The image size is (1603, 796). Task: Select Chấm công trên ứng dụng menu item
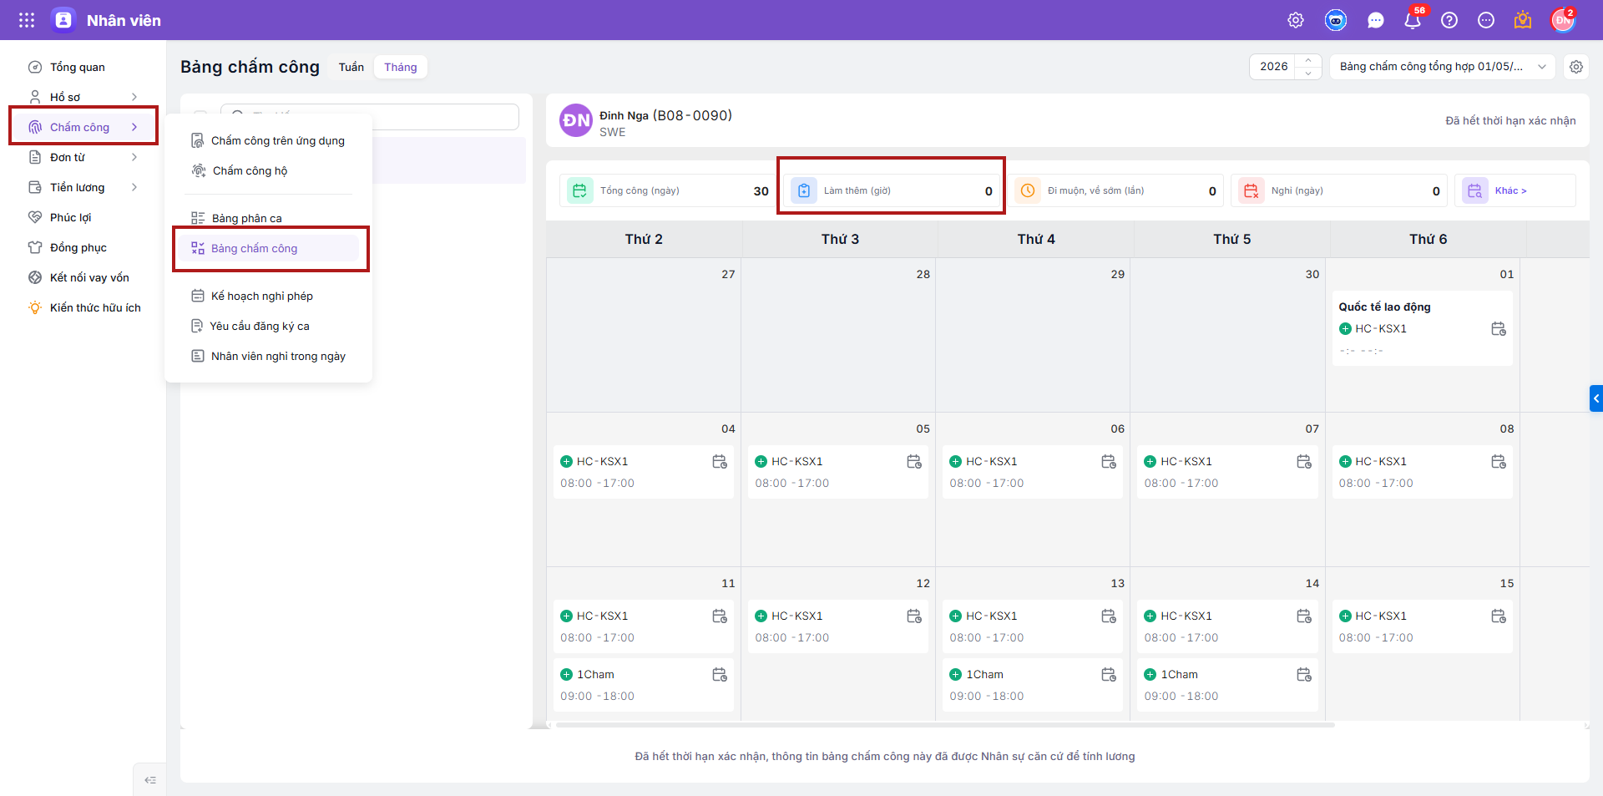(x=268, y=140)
